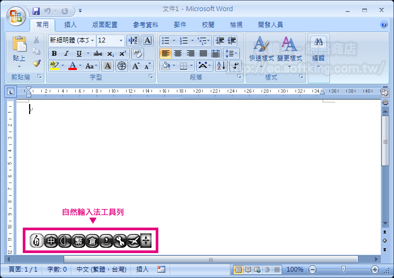The height and width of the screenshot is (278, 394).
Task: Open the font name dropdown
Action: pyautogui.click(x=93, y=41)
